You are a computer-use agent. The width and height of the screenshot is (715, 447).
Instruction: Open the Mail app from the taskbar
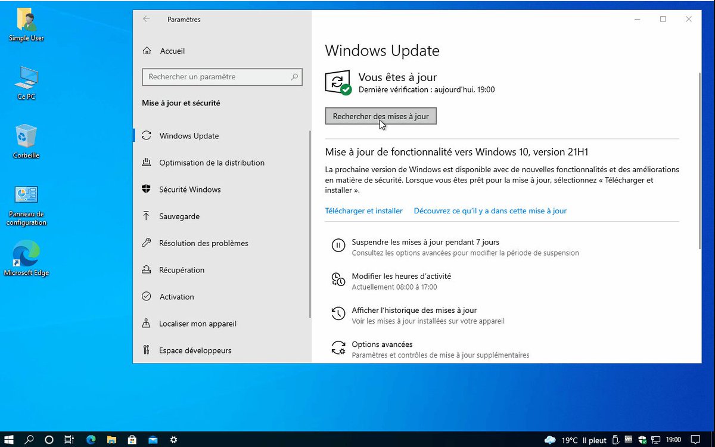pyautogui.click(x=153, y=440)
